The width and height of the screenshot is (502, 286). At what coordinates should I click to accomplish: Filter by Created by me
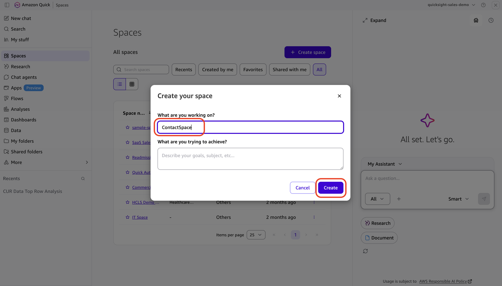coord(218,69)
